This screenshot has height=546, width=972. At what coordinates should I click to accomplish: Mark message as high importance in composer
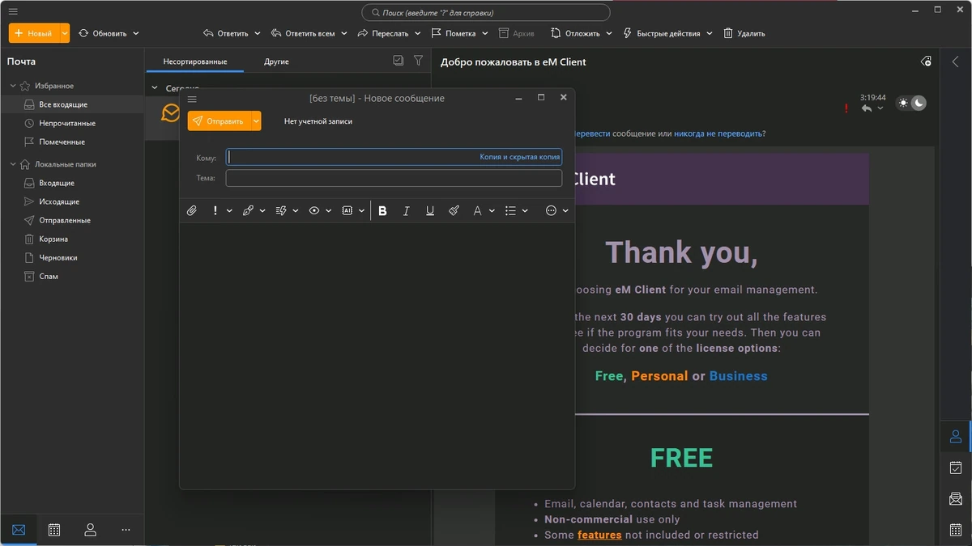pyautogui.click(x=215, y=210)
